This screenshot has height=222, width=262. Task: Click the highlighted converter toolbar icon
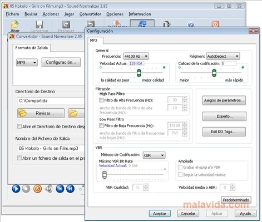(142, 23)
